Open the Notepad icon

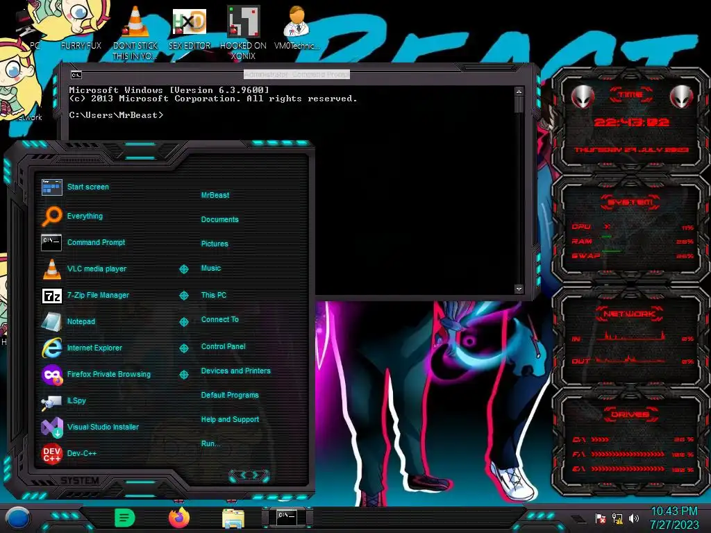pyautogui.click(x=51, y=322)
